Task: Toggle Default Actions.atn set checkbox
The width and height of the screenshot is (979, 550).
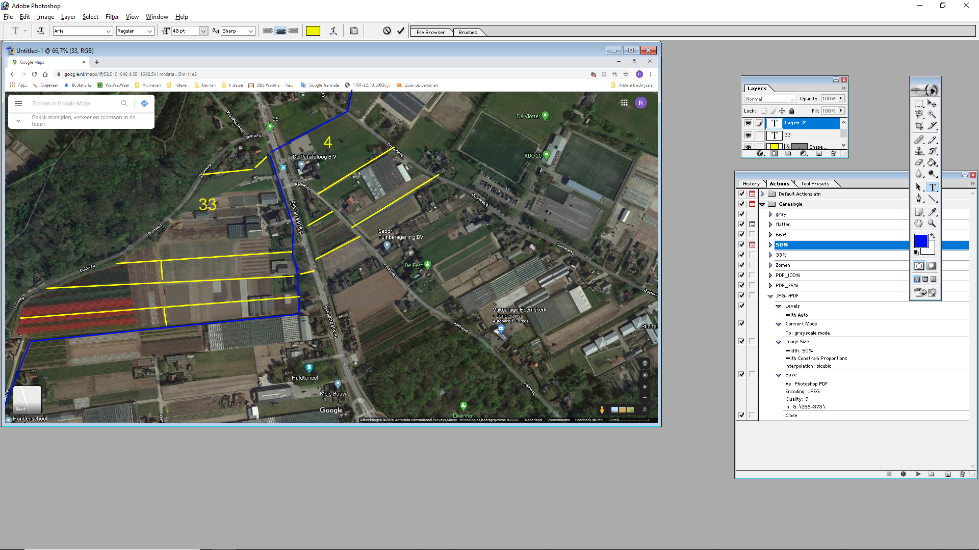Action: point(742,194)
